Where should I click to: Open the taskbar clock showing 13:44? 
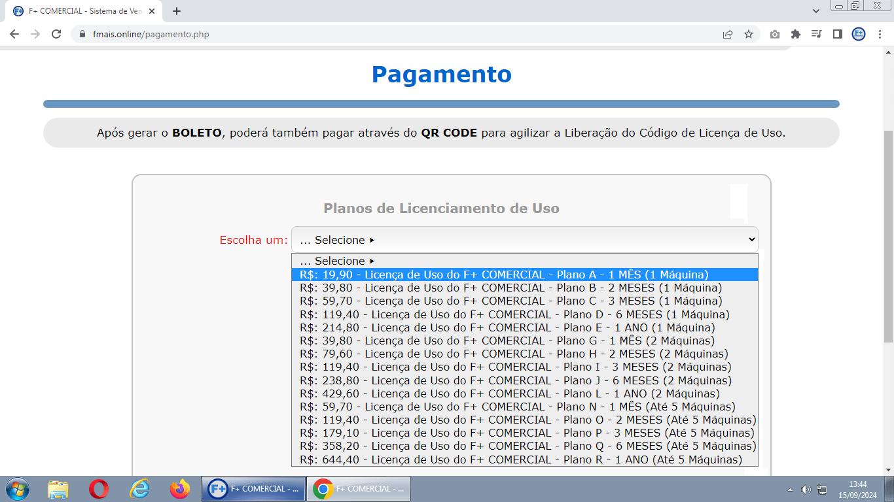pyautogui.click(x=857, y=489)
